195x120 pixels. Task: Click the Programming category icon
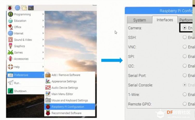(x=10, y=14)
